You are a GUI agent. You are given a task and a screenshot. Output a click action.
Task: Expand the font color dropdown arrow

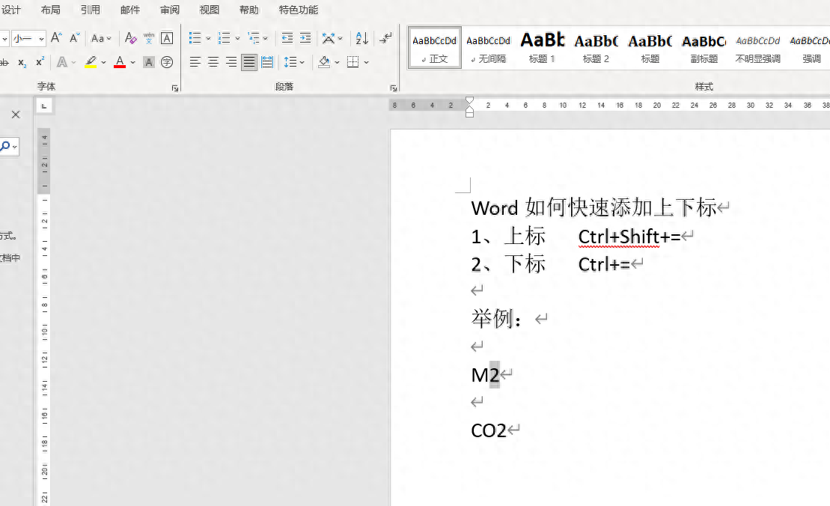point(133,62)
